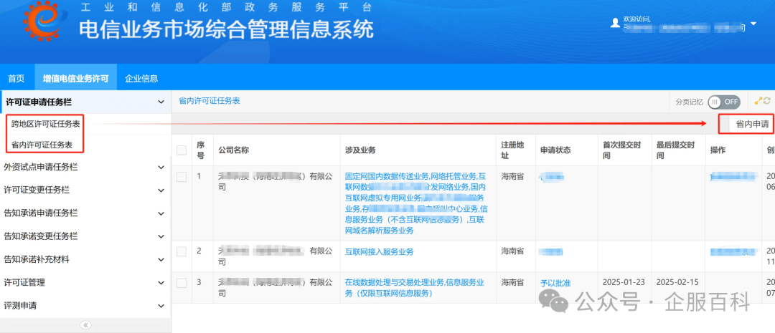Open 跨地区许可证任务表 in the sidebar

click(45, 124)
